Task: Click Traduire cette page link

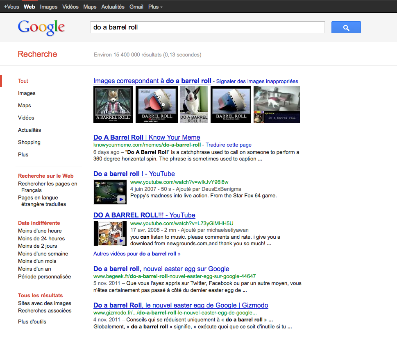Action: (228, 145)
